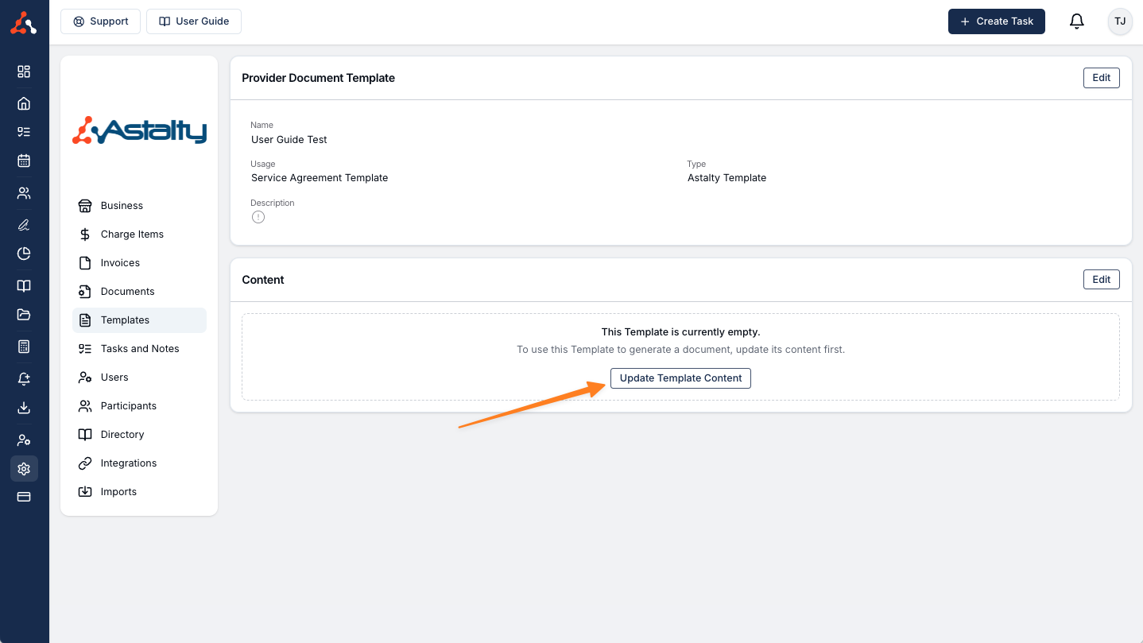Open the open-book icon in left rail
1143x643 pixels.
24,286
